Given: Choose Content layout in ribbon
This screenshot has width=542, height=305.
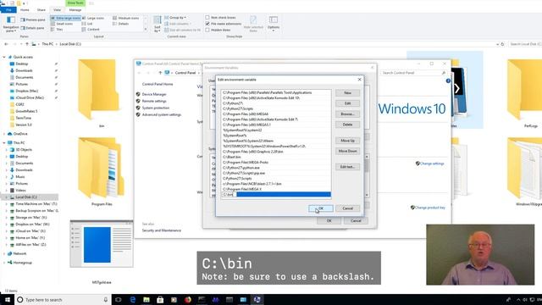Looking at the screenshot, I should click(x=91, y=30).
